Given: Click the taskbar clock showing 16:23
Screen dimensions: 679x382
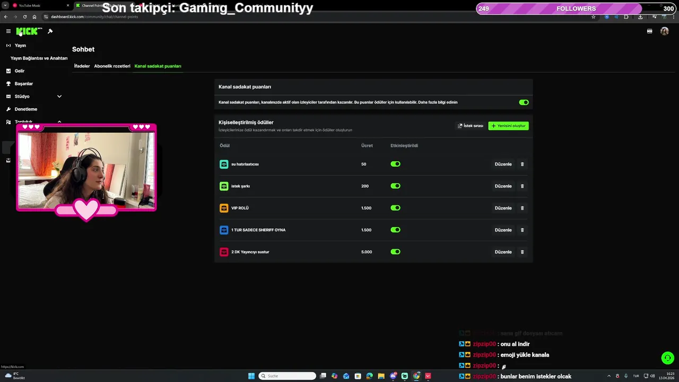Looking at the screenshot, I should pos(667,376).
